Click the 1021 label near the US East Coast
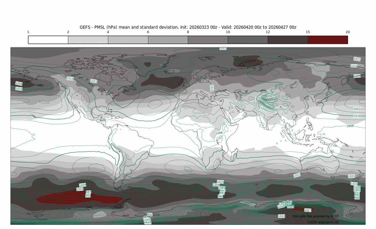Image resolution: width=376 pixels, height=229 pixels. (x=94, y=81)
